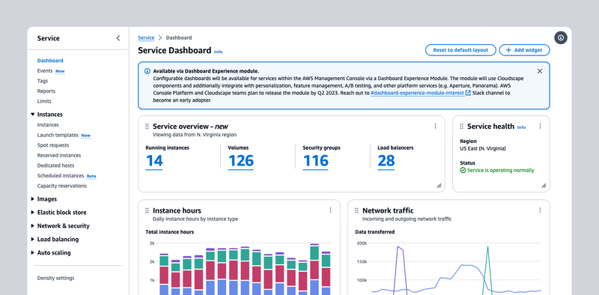Click the Service overview resize handle
Viewport: 599px width, 295px height.
pyautogui.click(x=439, y=186)
